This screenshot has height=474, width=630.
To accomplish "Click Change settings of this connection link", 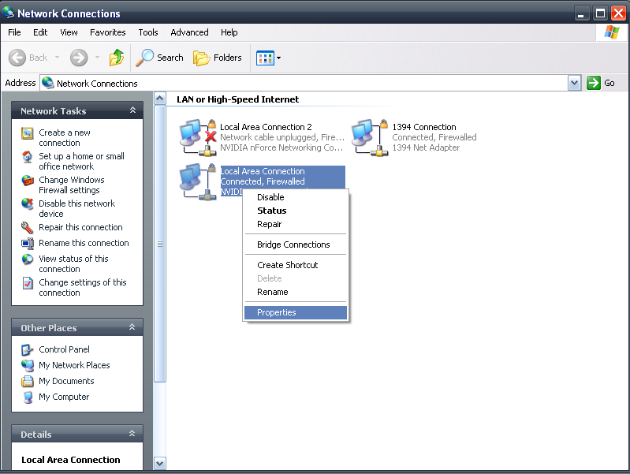I will coord(82,287).
